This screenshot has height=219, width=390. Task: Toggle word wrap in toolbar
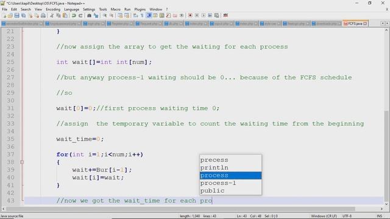click(x=135, y=15)
